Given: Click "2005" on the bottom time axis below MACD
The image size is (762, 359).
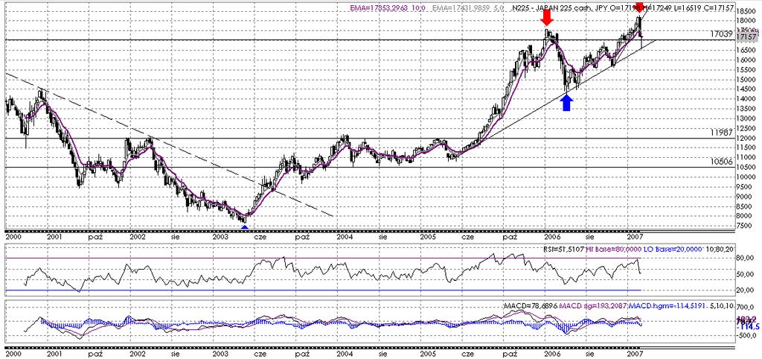Looking at the screenshot, I should coord(427,354).
